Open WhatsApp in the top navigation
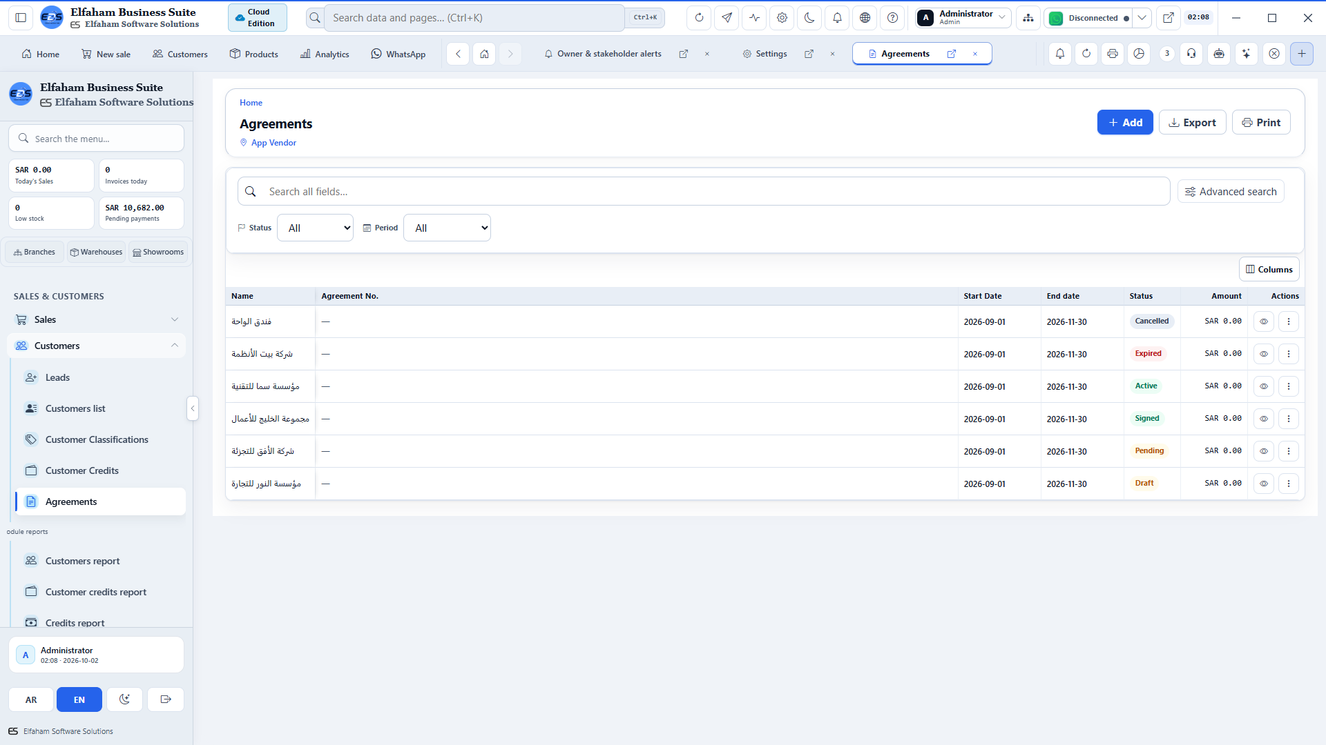This screenshot has height=745, width=1326. point(398,54)
